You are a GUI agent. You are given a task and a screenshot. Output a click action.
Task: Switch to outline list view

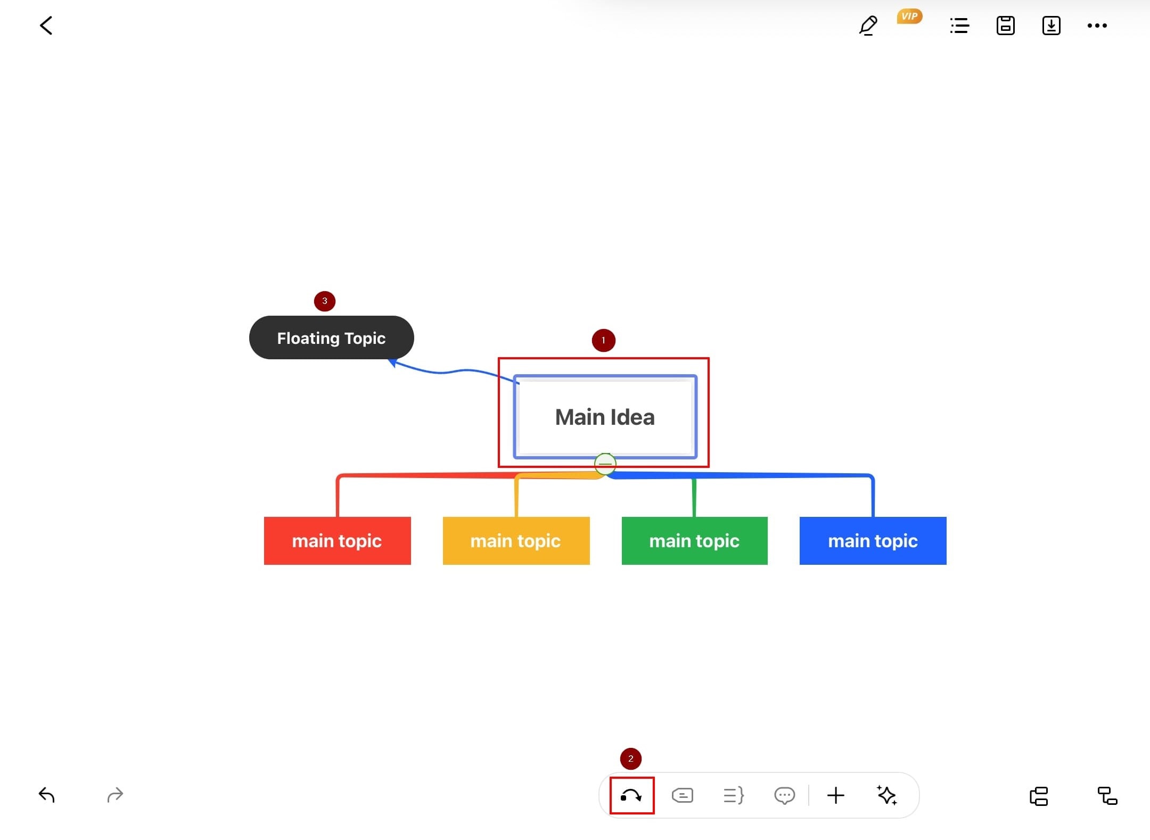point(959,26)
